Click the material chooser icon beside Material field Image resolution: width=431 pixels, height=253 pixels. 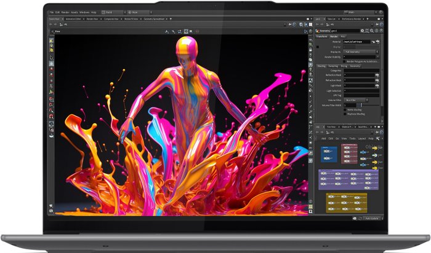coord(374,41)
